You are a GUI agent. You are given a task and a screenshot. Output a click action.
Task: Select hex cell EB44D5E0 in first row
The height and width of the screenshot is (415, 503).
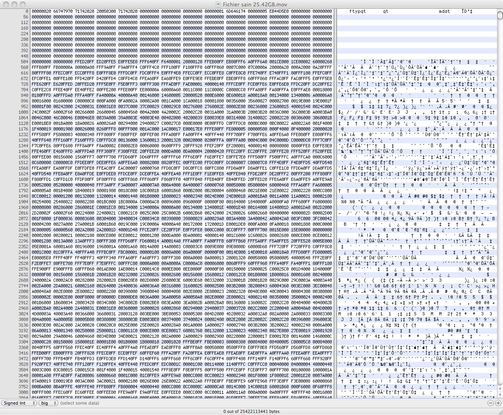pyautogui.click(x=279, y=11)
